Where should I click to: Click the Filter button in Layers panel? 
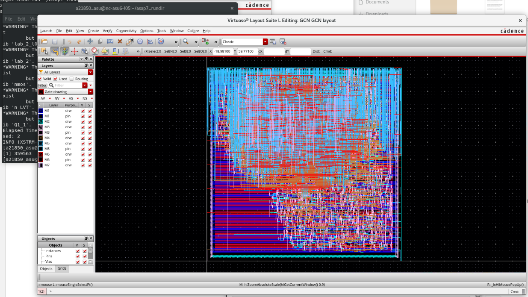pyautogui.click(x=42, y=85)
